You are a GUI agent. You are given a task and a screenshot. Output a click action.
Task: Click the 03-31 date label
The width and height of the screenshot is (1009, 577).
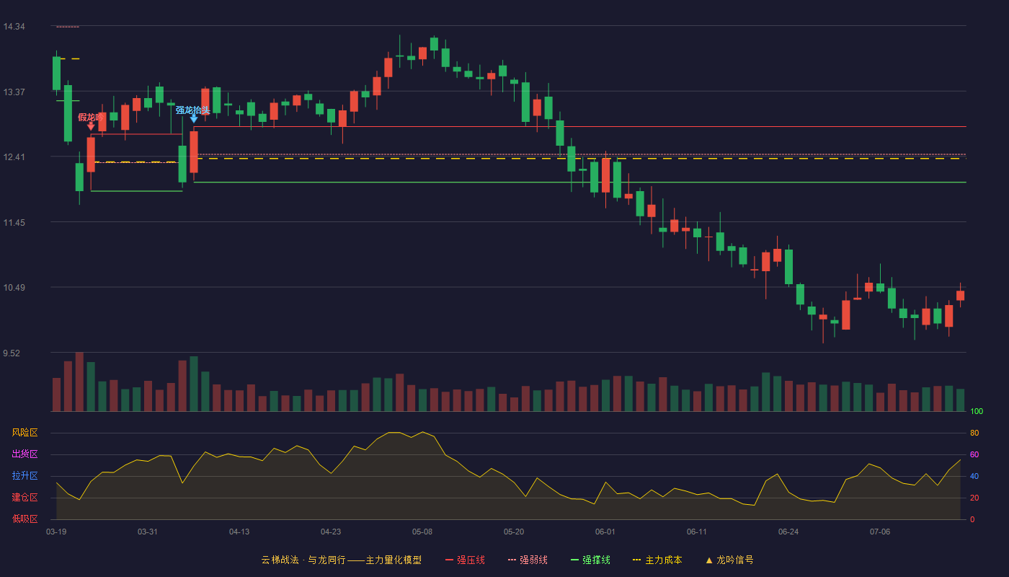click(x=148, y=532)
